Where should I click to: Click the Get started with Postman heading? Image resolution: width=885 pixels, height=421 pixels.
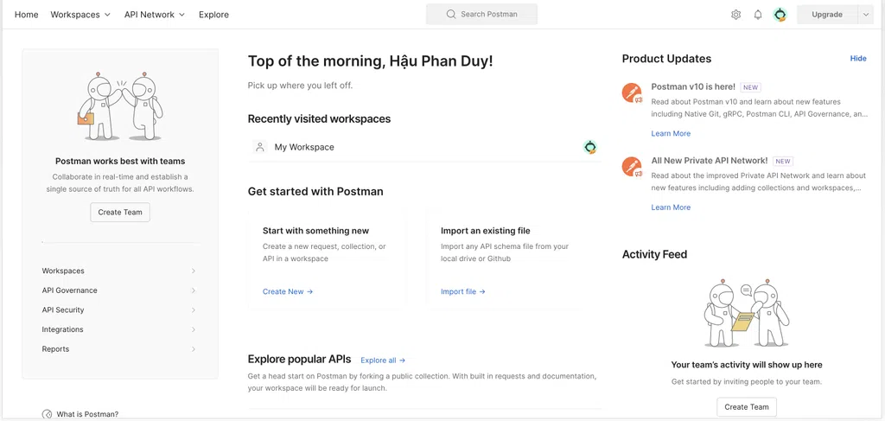pyautogui.click(x=315, y=192)
